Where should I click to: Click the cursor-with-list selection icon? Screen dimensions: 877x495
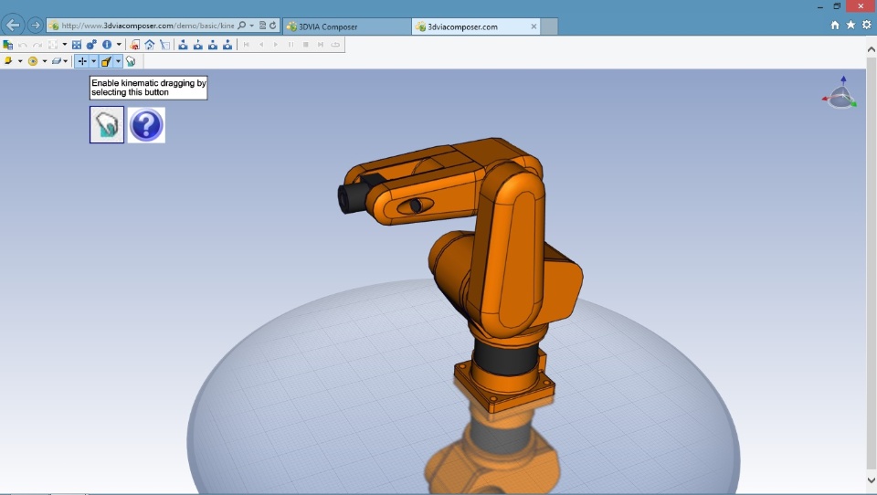click(x=164, y=45)
